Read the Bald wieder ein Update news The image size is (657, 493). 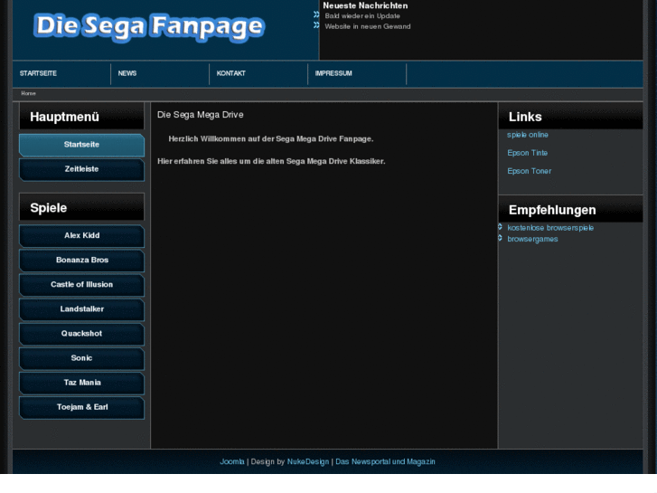362,16
